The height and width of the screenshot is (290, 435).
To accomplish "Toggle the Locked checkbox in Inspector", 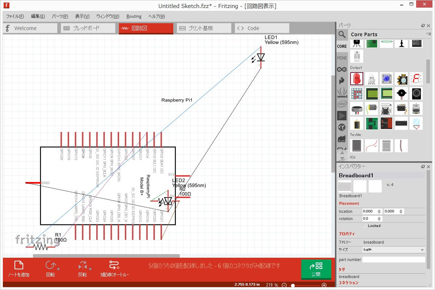I will 364,226.
